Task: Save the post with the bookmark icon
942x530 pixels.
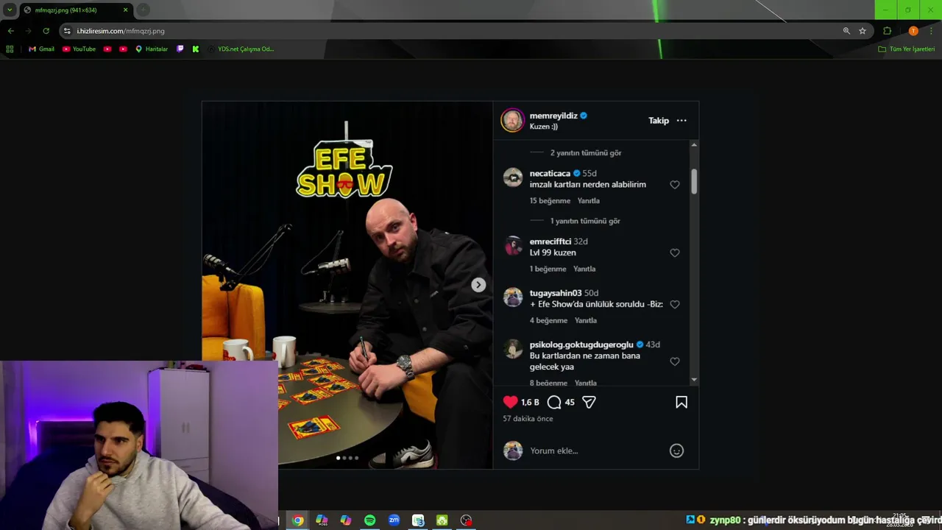Action: [x=681, y=402]
